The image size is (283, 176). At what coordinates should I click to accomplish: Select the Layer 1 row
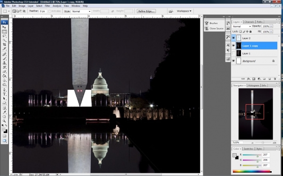click(255, 53)
